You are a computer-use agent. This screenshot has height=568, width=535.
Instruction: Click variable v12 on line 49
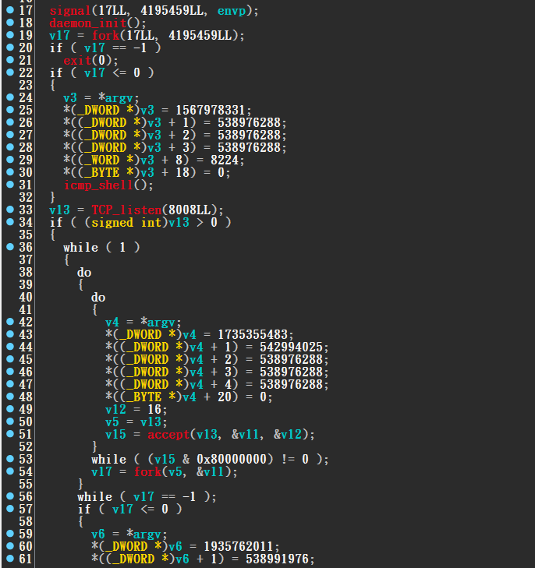115,409
